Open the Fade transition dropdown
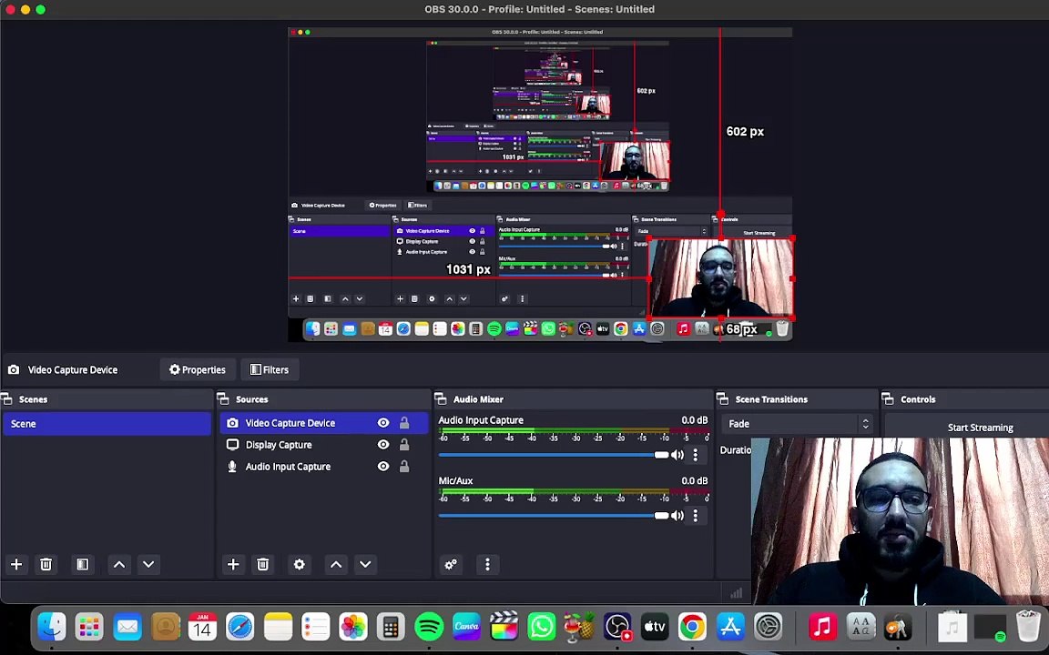The height and width of the screenshot is (655, 1049). coord(798,424)
